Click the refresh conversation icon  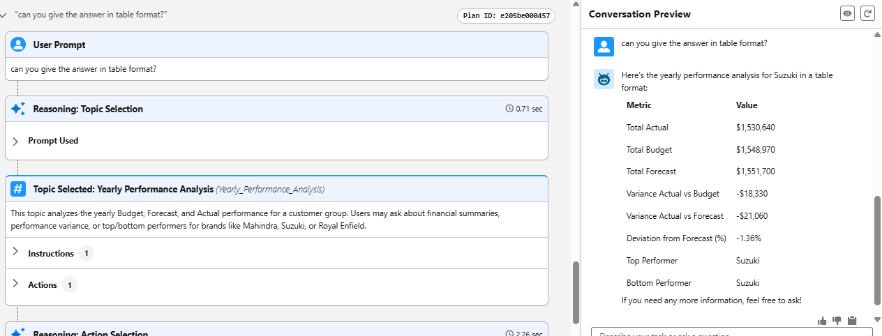pos(867,13)
